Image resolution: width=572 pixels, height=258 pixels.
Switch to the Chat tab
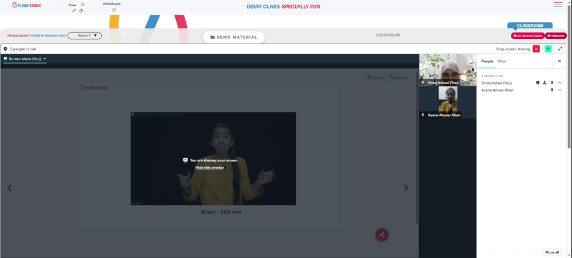pos(502,61)
